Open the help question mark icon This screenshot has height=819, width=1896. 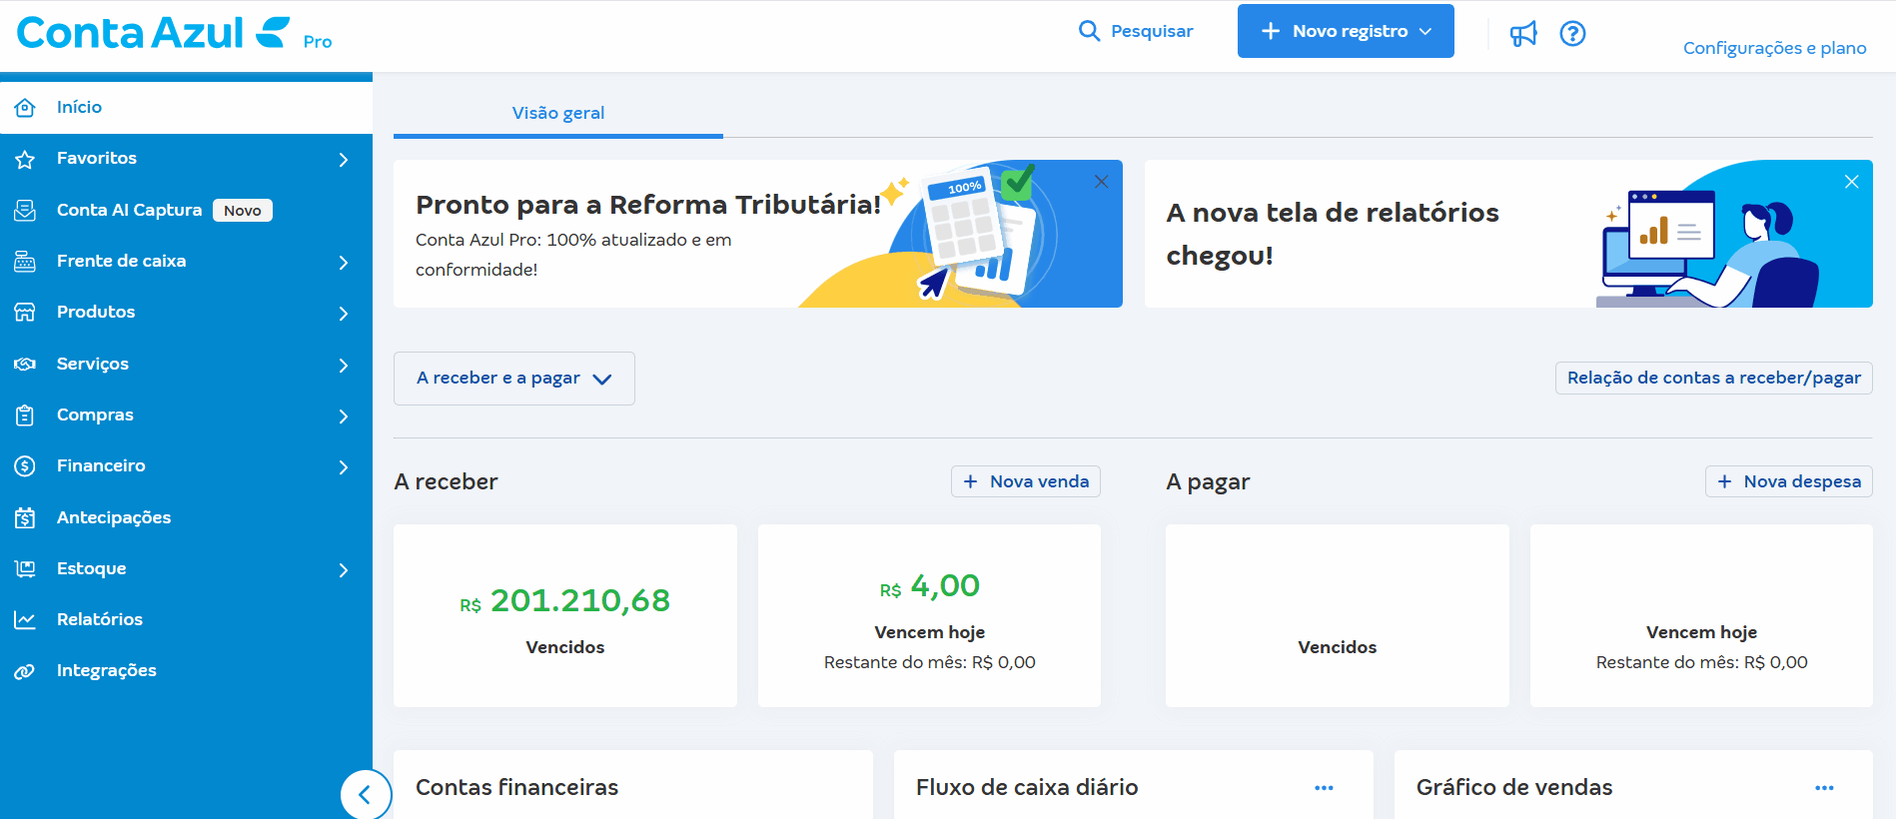pyautogui.click(x=1573, y=34)
